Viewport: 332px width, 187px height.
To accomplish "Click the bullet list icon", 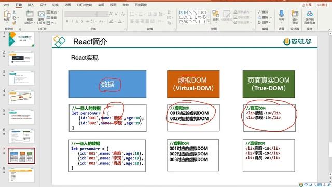I will click(132, 14).
